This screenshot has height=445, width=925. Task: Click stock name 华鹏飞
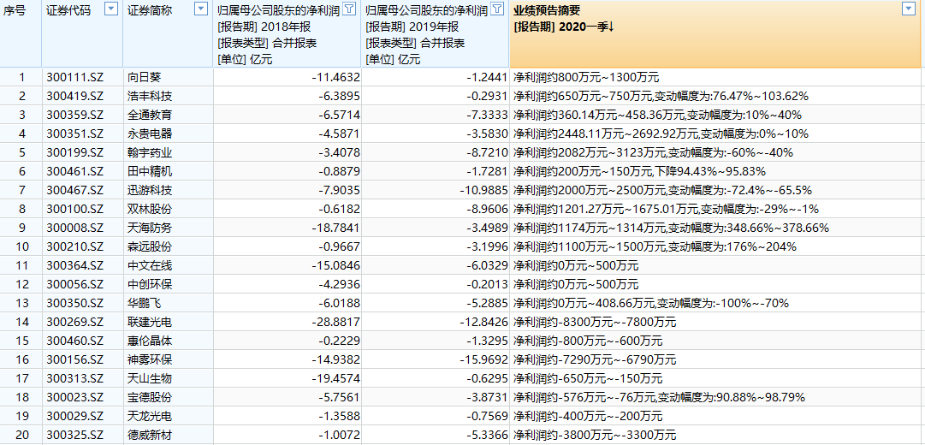(145, 303)
